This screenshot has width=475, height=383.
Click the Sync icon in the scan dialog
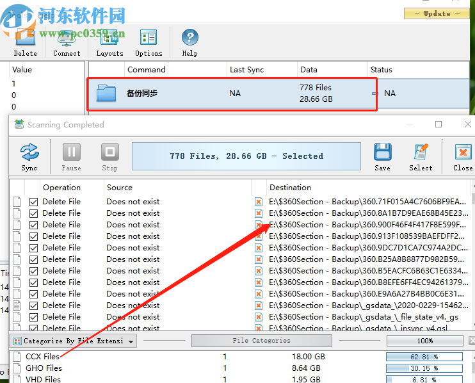[x=29, y=152]
